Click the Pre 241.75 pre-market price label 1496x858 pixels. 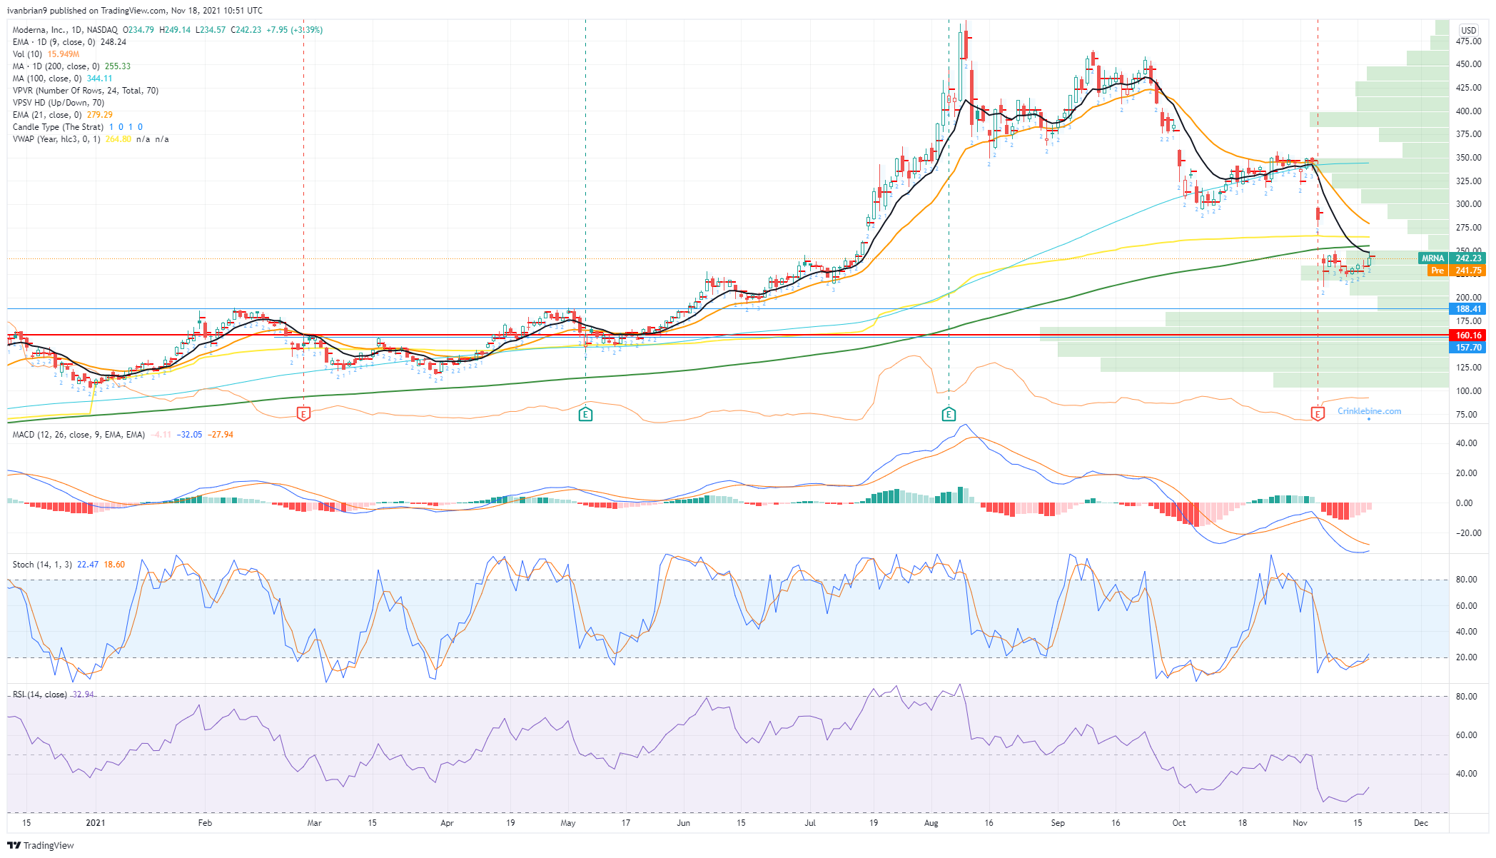(1457, 271)
